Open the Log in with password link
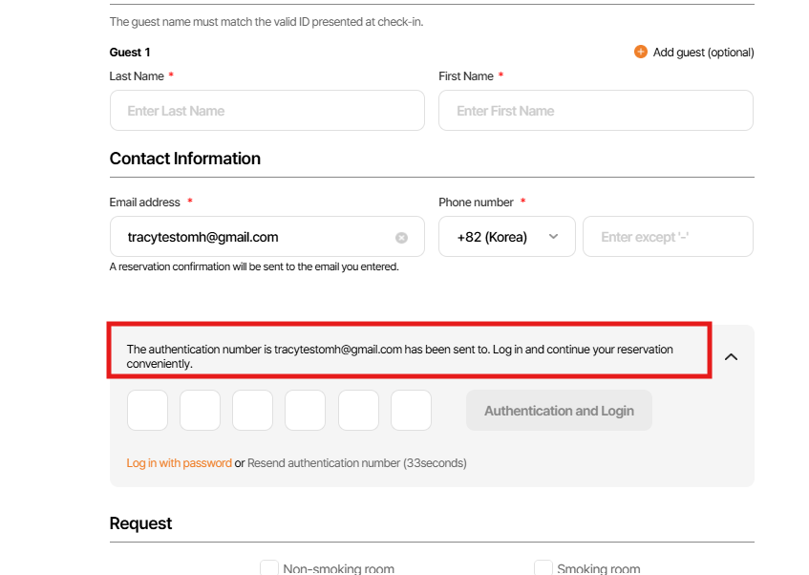The image size is (809, 575). pos(180,463)
